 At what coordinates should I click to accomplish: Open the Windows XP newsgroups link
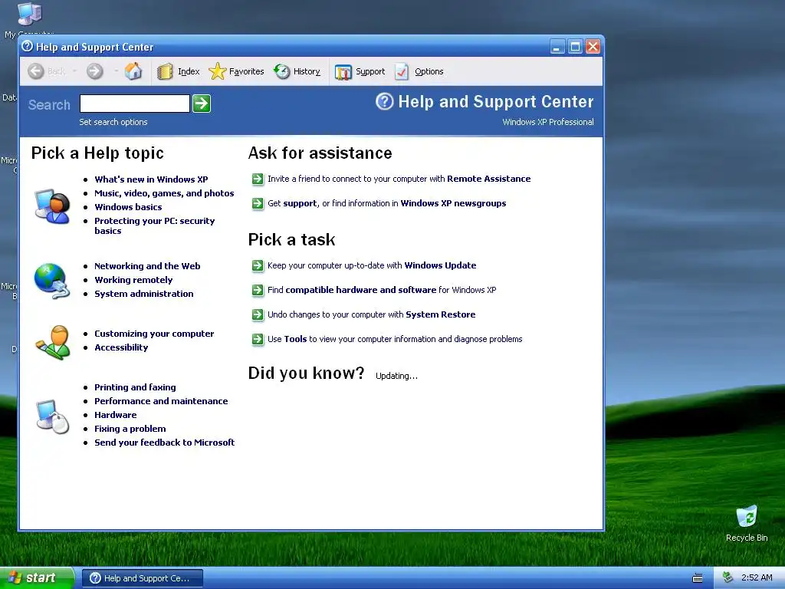pos(453,203)
